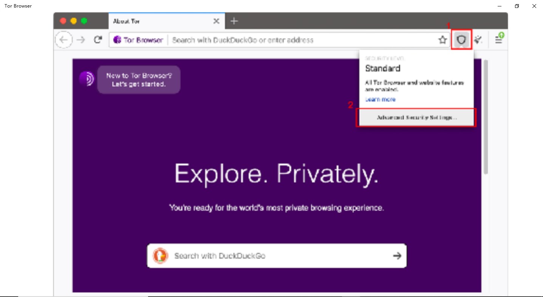Follow the Learn more link
Screen dimensions: 543x297
380,100
